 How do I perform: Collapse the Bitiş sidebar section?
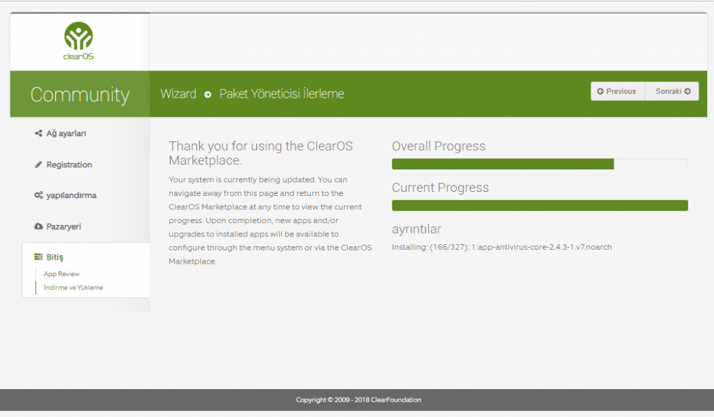pos(55,257)
